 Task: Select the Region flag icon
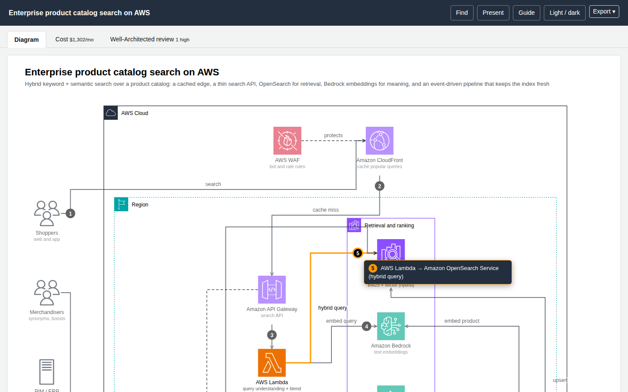[121, 204]
